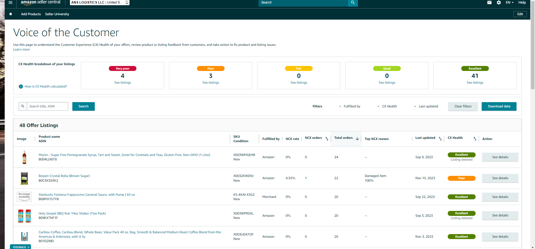Click See details for Bossen Crystal Boba
This screenshot has width=535, height=249.
(500, 178)
